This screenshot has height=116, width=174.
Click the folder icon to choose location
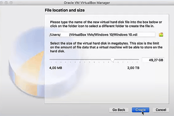point(161,35)
